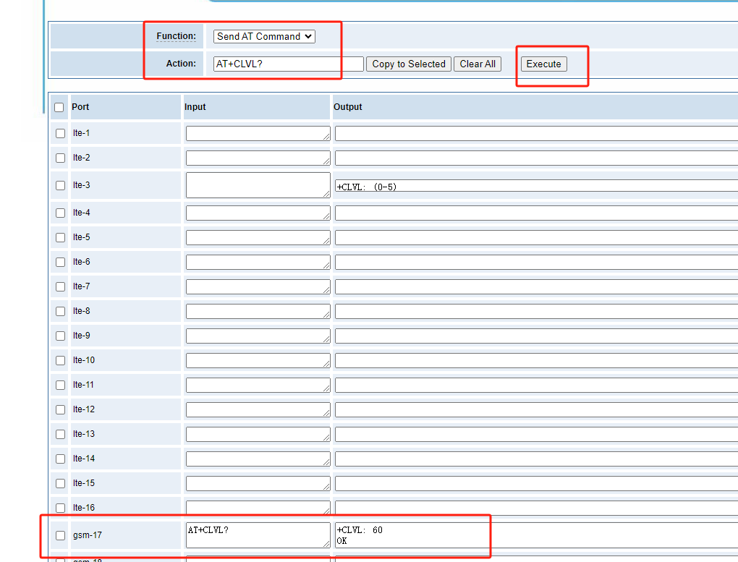738x562 pixels.
Task: Click the Function label text
Action: click(176, 36)
